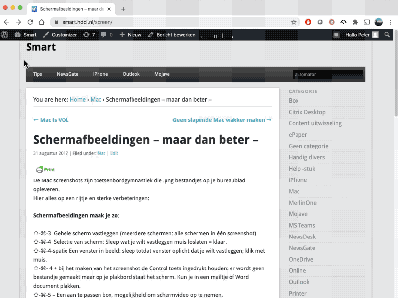This screenshot has width=398, height=298.
Task: Select NewsGate in the navigation bar
Action: pyautogui.click(x=67, y=74)
